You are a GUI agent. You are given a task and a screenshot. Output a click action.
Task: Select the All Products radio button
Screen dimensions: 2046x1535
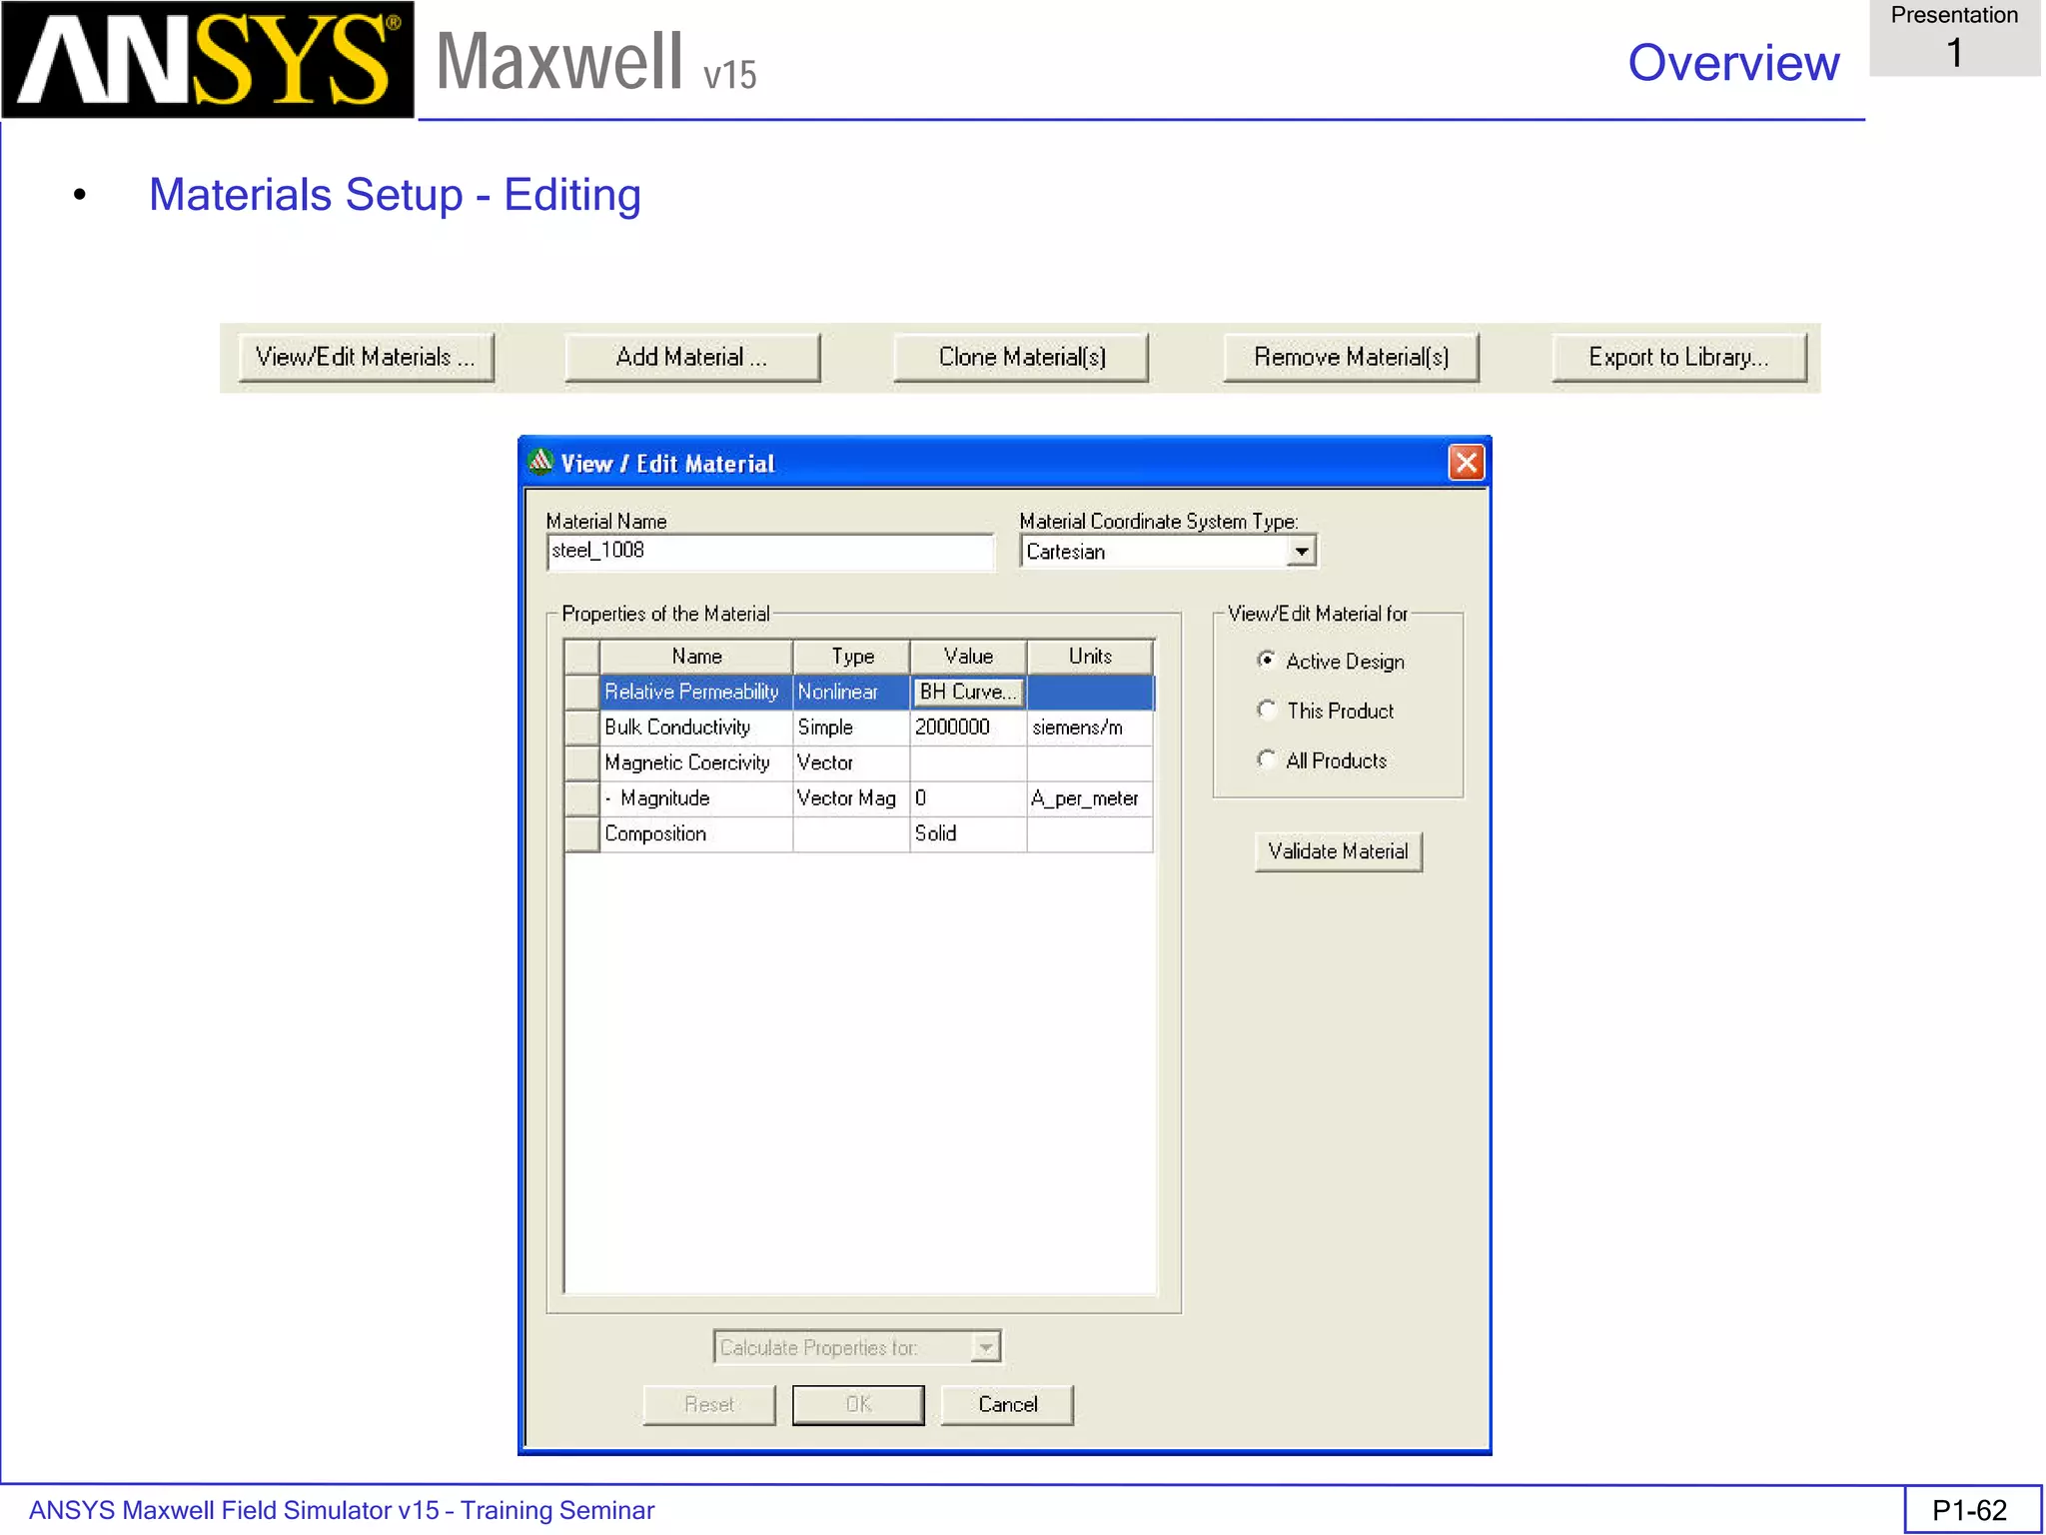(x=1267, y=760)
